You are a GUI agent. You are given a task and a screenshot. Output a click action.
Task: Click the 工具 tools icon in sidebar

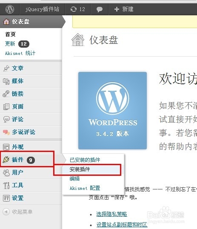coord(6,186)
